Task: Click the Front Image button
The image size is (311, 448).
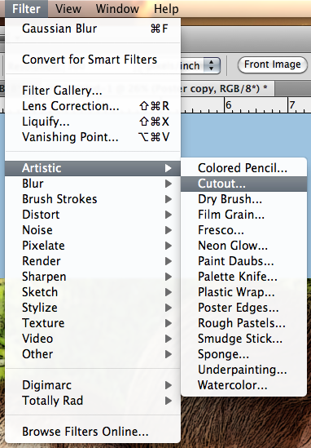Action: click(x=273, y=64)
